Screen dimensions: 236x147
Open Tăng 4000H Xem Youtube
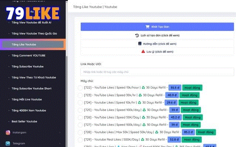pos(29,111)
